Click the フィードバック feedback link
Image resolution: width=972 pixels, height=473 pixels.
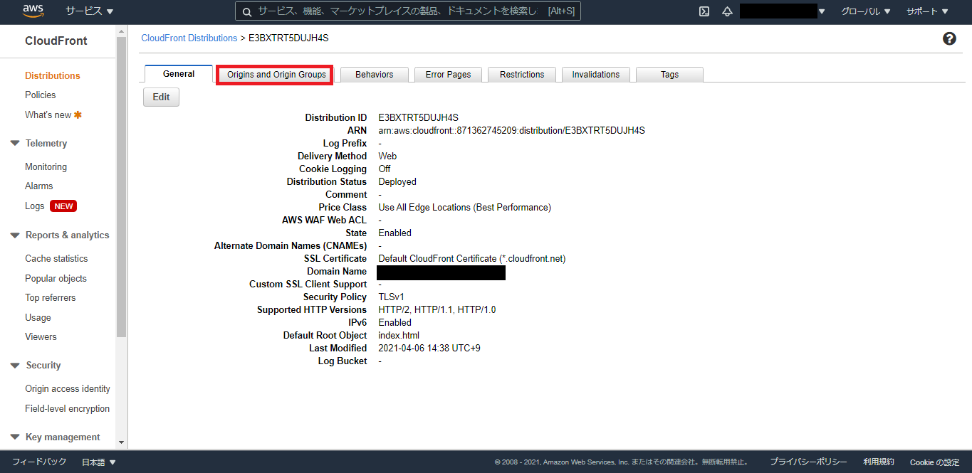(x=39, y=462)
